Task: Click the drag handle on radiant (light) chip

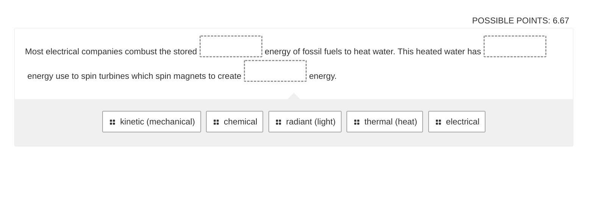Action: point(278,122)
